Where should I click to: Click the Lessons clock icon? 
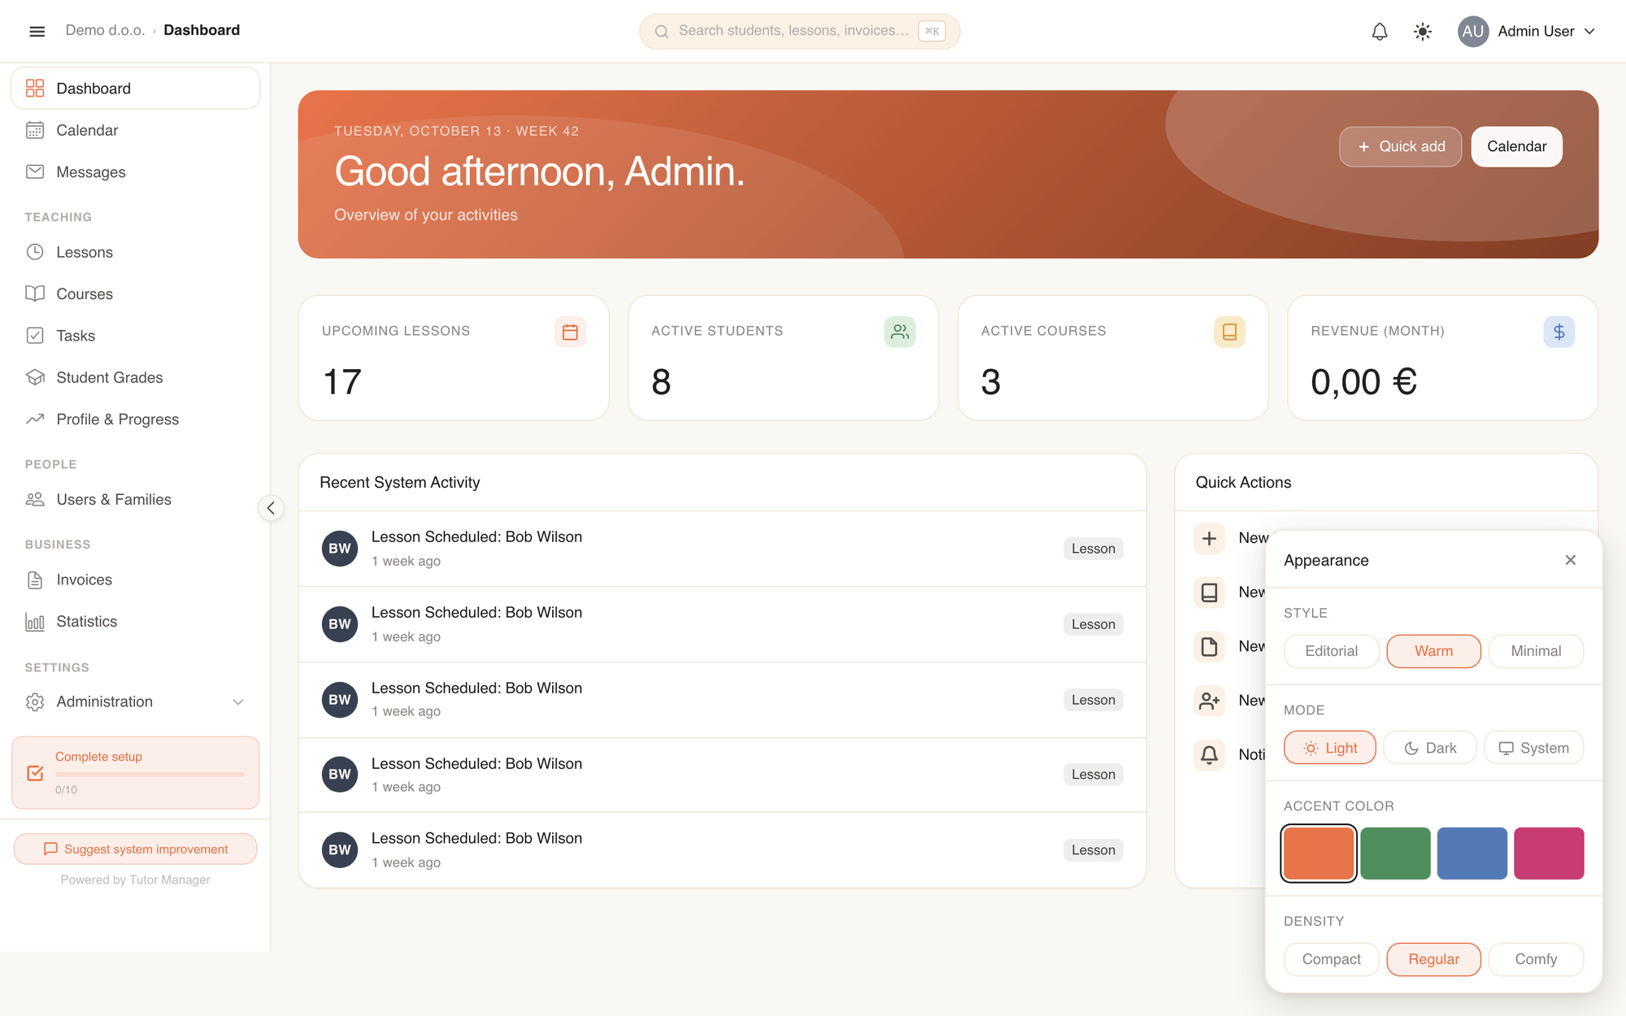(35, 252)
